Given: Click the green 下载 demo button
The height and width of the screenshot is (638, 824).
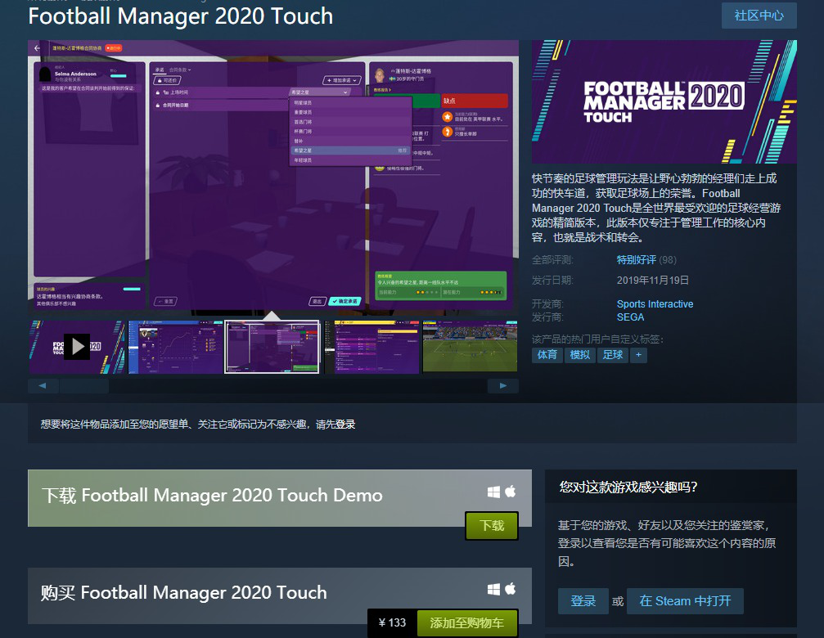Looking at the screenshot, I should [492, 526].
